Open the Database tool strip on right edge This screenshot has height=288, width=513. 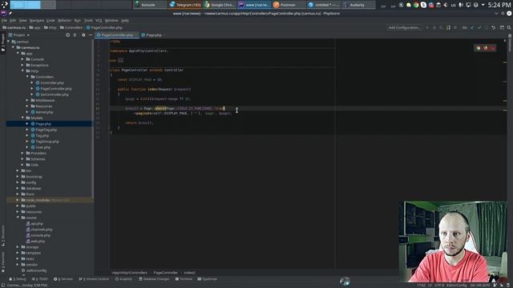pos(510,43)
